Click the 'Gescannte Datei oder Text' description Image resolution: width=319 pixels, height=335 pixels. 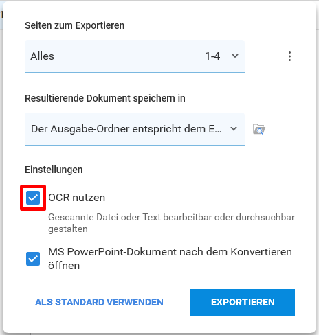pyautogui.click(x=171, y=223)
